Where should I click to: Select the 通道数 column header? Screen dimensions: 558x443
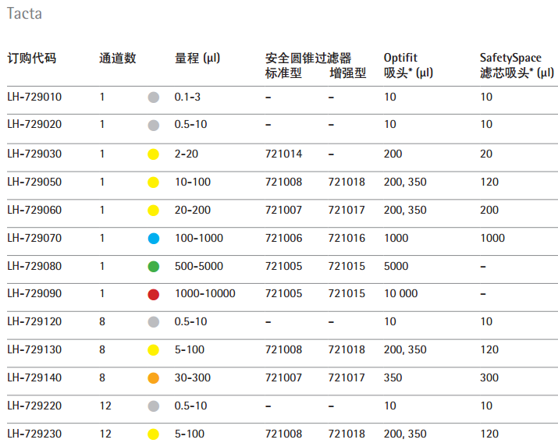coord(117,58)
